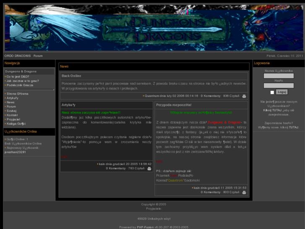Open the 'Jak zacząć w to grać?' link
The image size is (305, 229).
coord(23,81)
